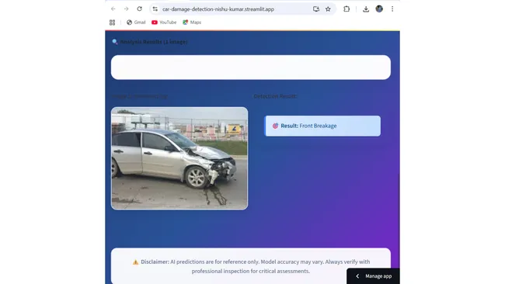Click the target icon beside Result
505x284 pixels.
(275, 126)
